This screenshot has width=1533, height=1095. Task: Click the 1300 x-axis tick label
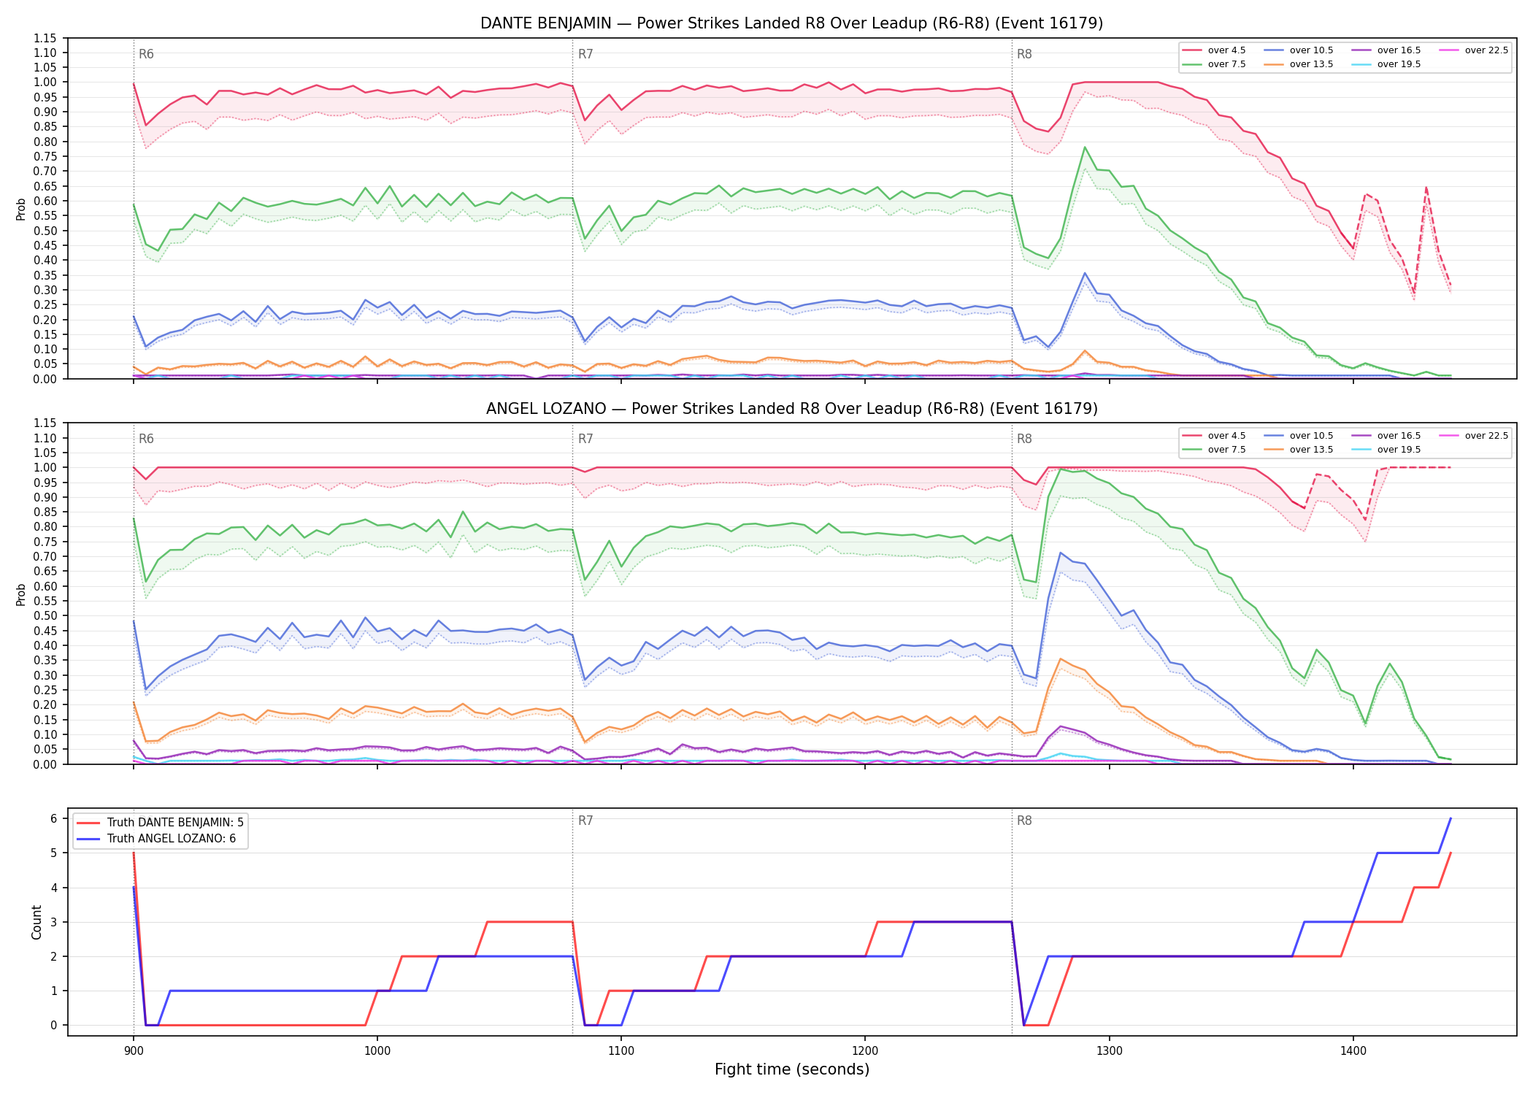click(1109, 1050)
